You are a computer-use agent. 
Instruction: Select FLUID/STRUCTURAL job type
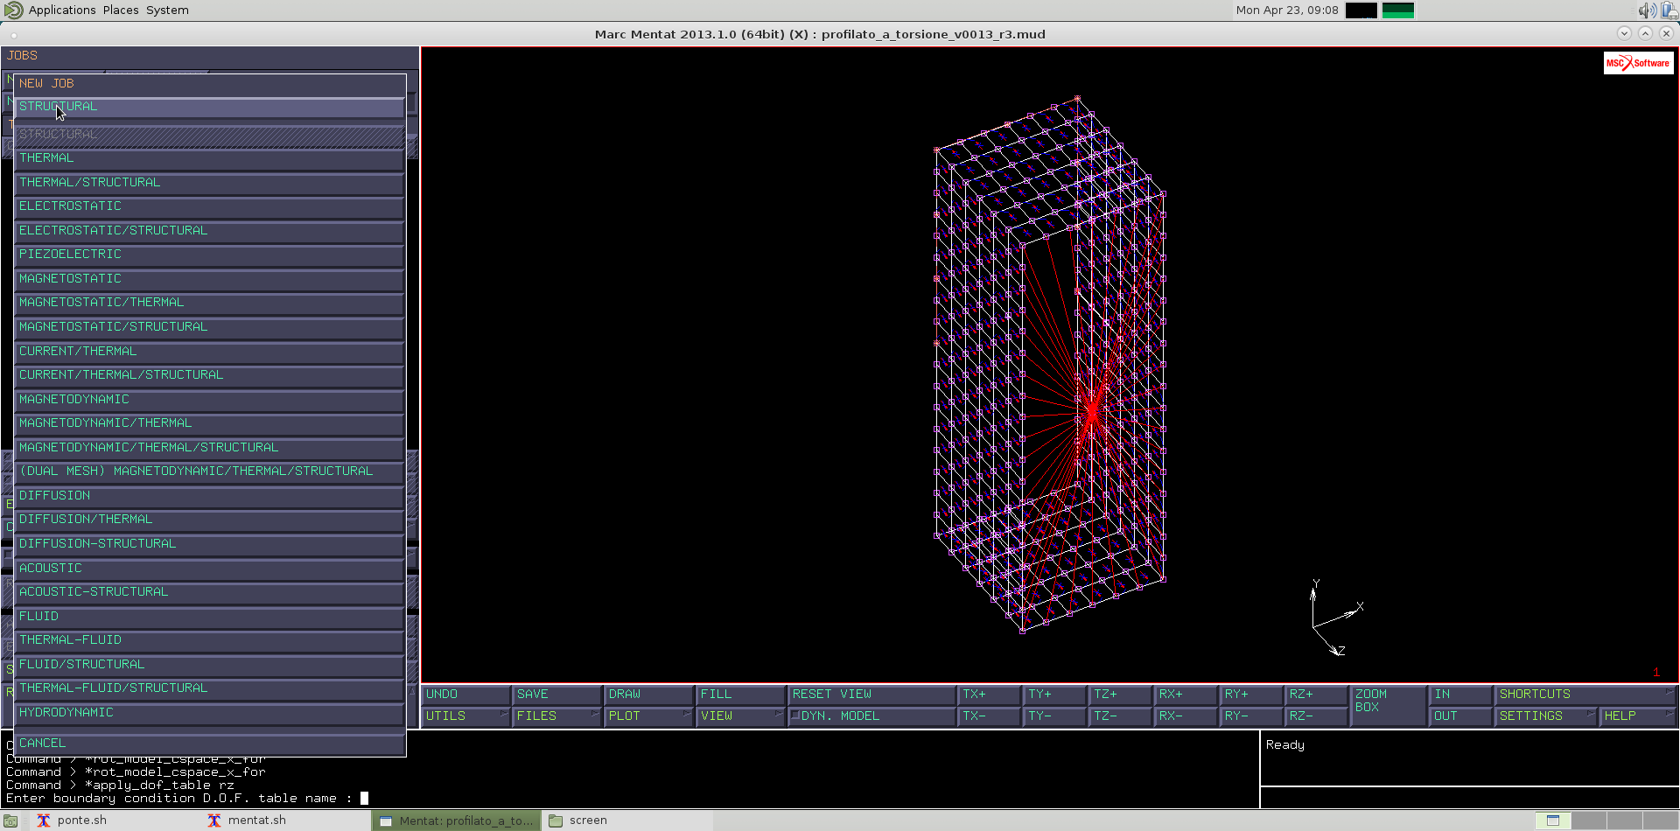click(x=209, y=665)
